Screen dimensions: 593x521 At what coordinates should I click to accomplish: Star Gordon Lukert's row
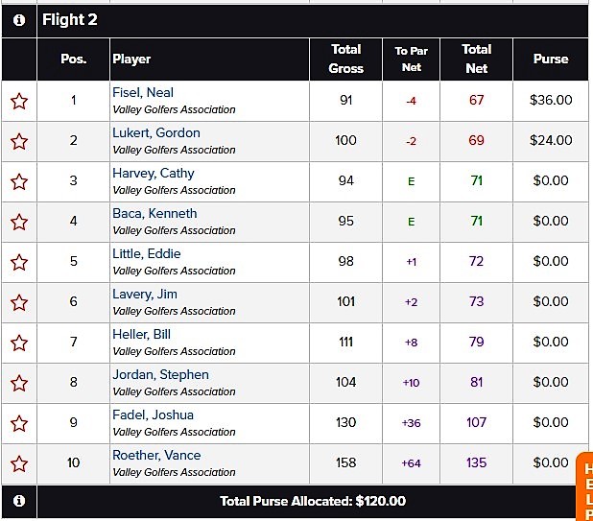tap(19, 141)
